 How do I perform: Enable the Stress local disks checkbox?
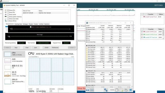8,19
